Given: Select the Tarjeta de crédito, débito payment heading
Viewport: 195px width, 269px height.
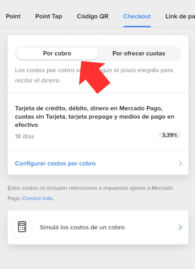Looking at the screenshot, I should 95,117.
